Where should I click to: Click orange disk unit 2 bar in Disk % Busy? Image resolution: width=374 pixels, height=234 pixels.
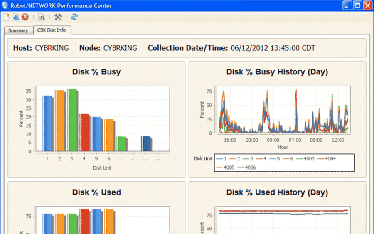tap(60, 121)
